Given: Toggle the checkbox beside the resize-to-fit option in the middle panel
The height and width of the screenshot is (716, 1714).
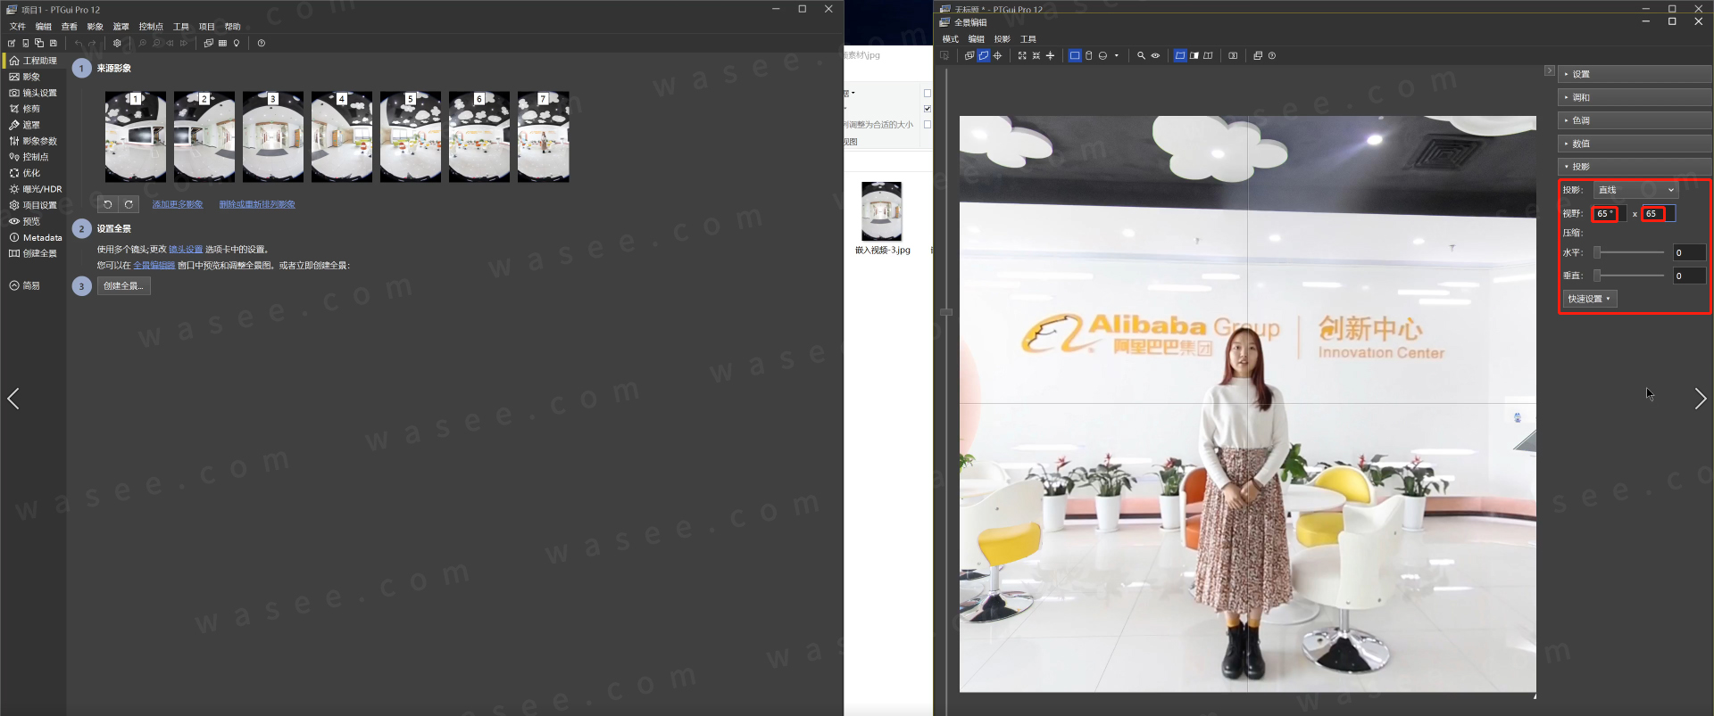Looking at the screenshot, I should (x=928, y=125).
